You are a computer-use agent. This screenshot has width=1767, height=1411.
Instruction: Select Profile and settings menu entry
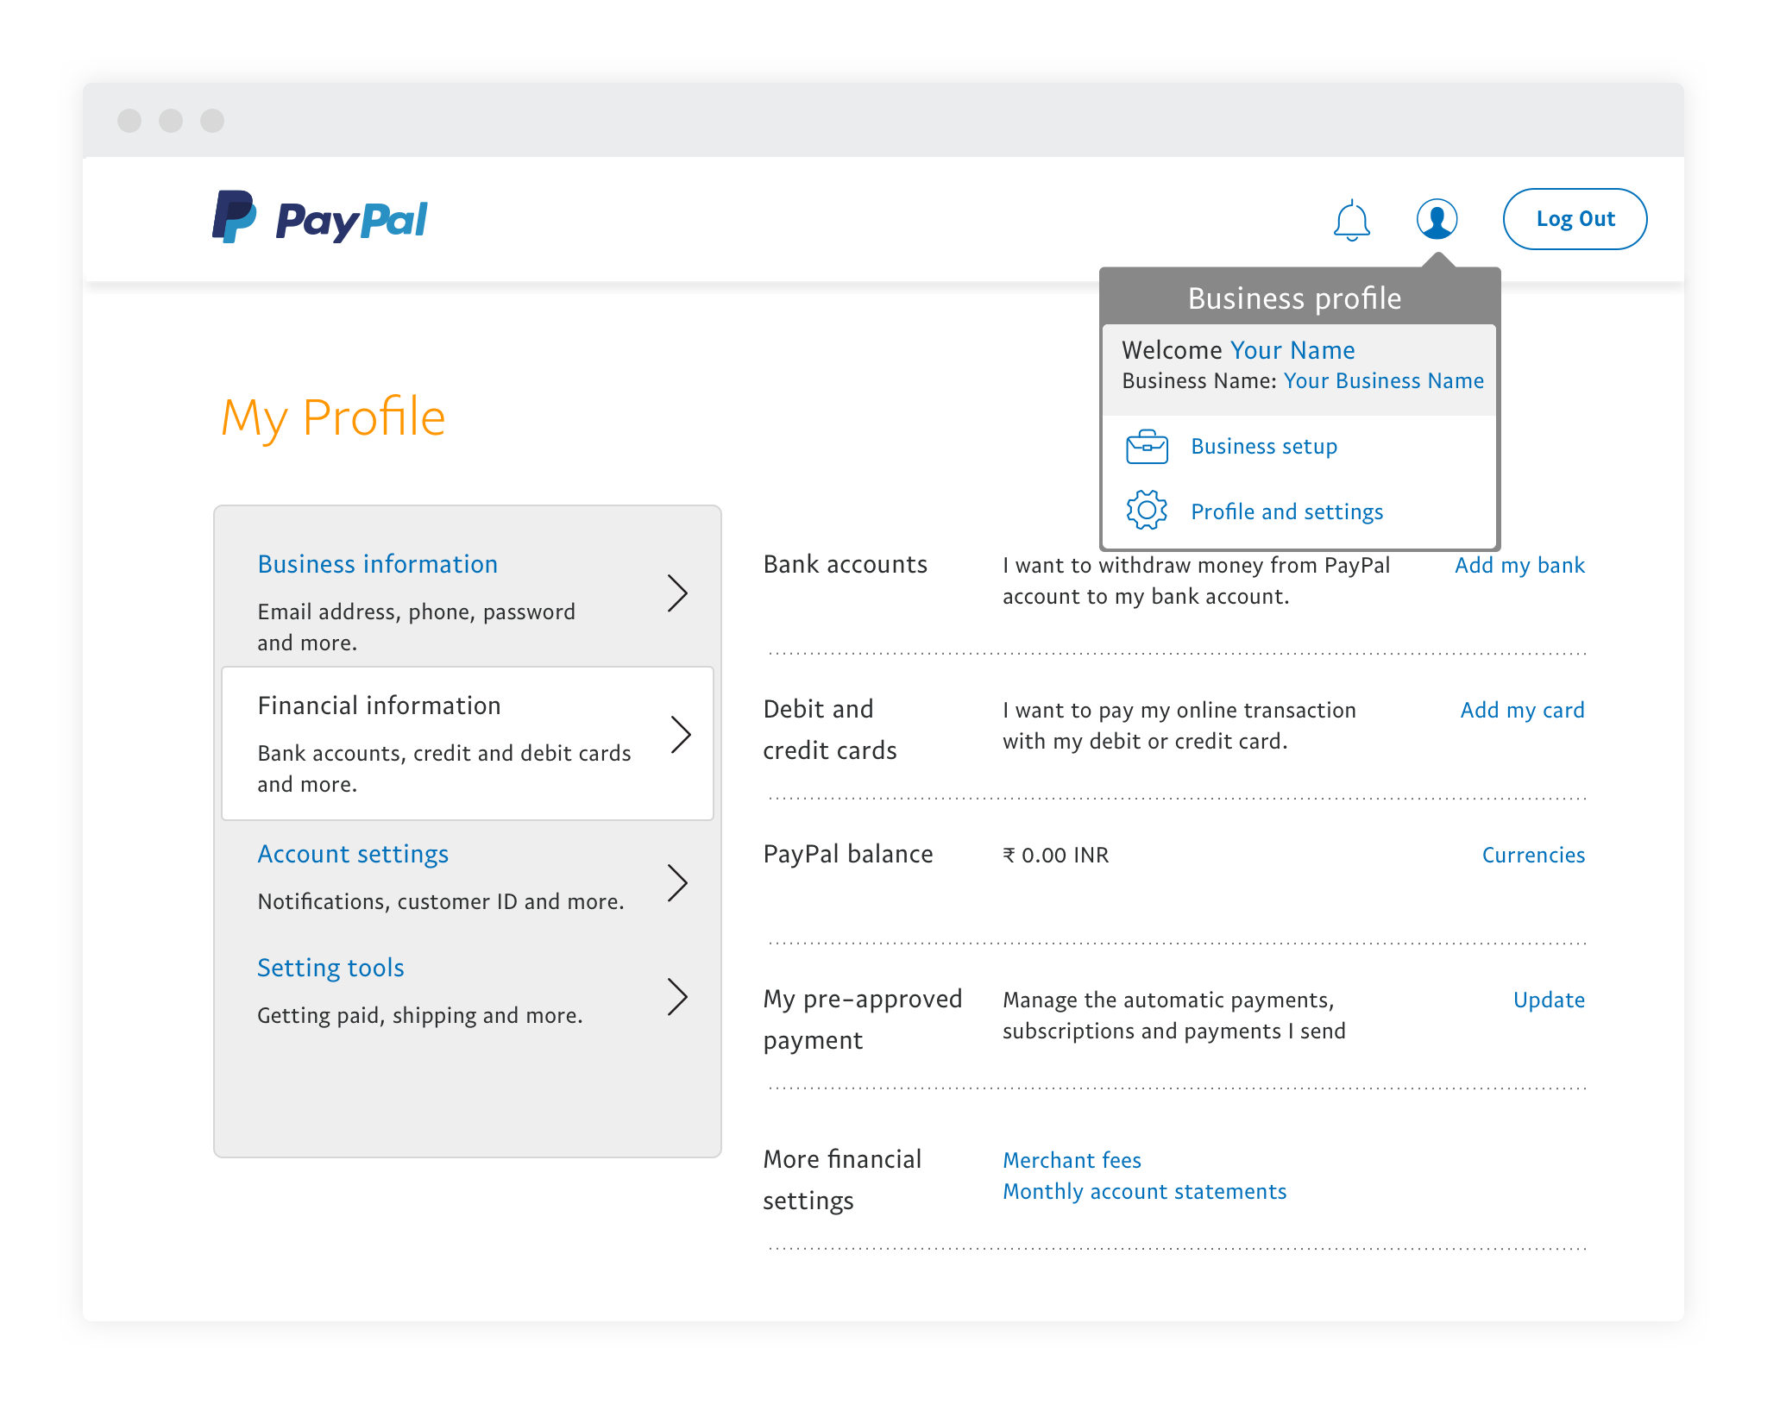[1285, 510]
